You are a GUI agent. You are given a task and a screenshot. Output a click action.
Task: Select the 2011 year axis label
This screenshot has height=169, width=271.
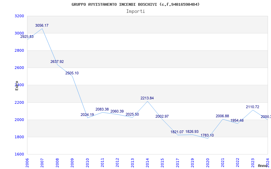[102, 163]
